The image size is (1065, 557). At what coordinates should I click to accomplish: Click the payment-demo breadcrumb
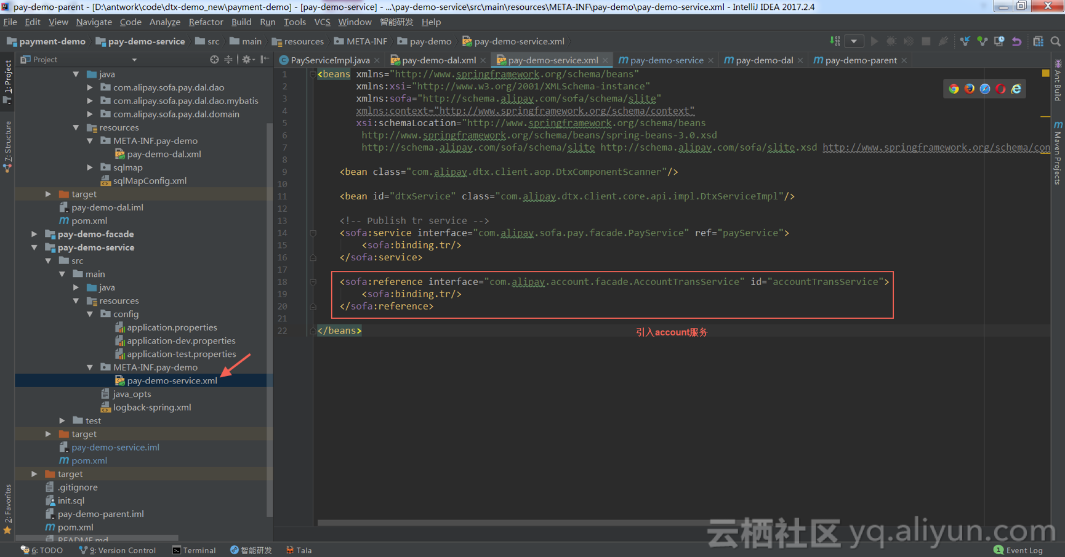(46, 41)
